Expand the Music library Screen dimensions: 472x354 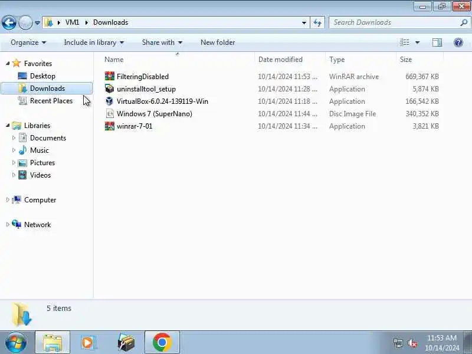click(x=14, y=150)
